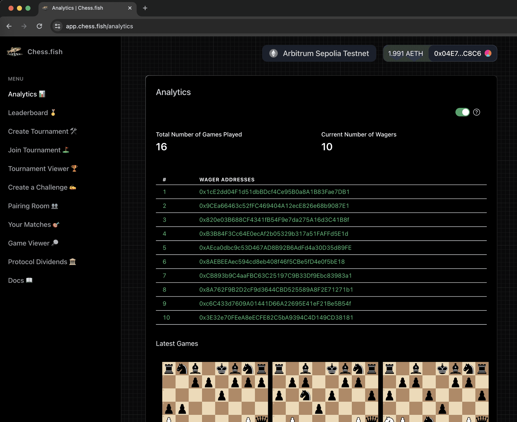Open Create a Challenge page
The width and height of the screenshot is (517, 422).
[42, 187]
